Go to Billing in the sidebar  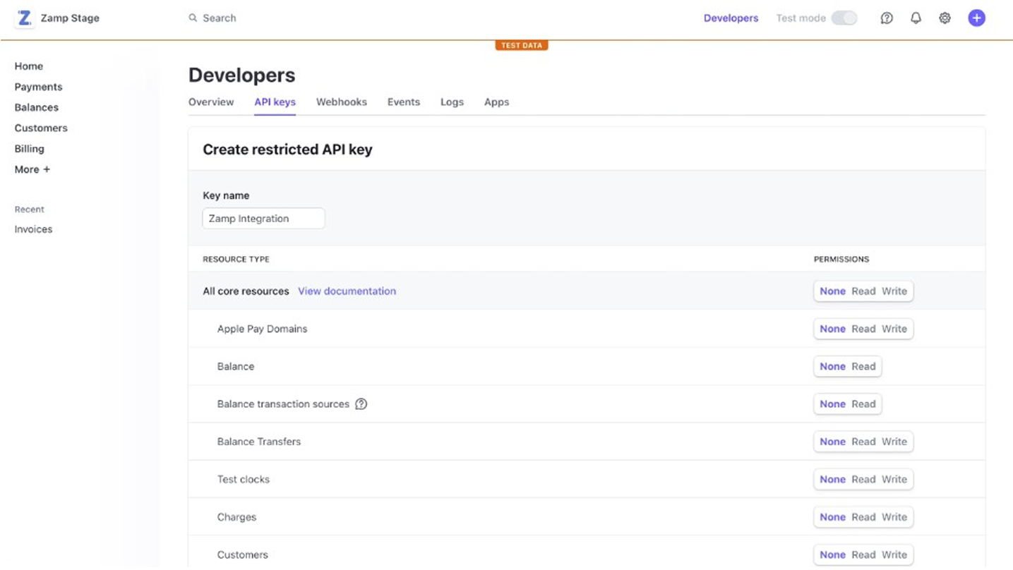pyautogui.click(x=30, y=149)
